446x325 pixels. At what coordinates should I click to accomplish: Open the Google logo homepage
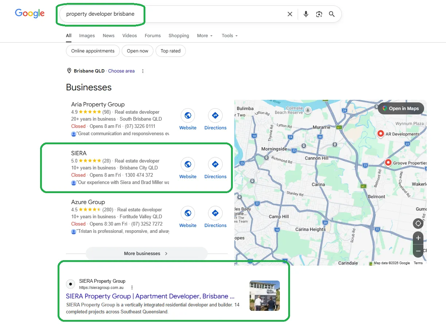(x=30, y=13)
